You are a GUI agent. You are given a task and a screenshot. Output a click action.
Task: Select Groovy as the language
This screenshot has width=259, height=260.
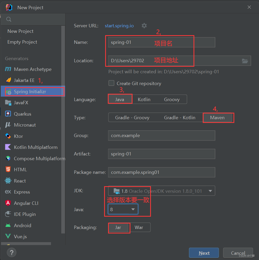pos(172,99)
